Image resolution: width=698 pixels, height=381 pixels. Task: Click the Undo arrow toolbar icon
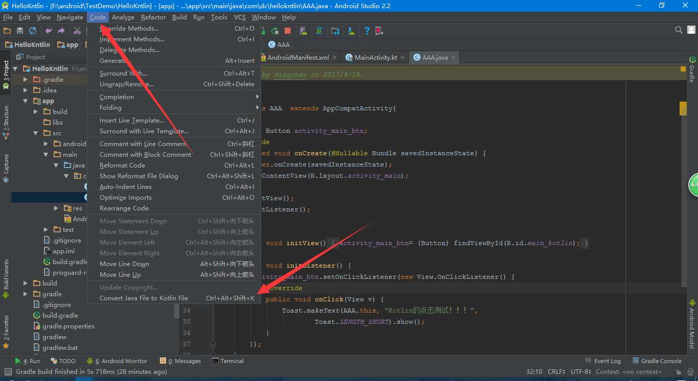click(49, 31)
